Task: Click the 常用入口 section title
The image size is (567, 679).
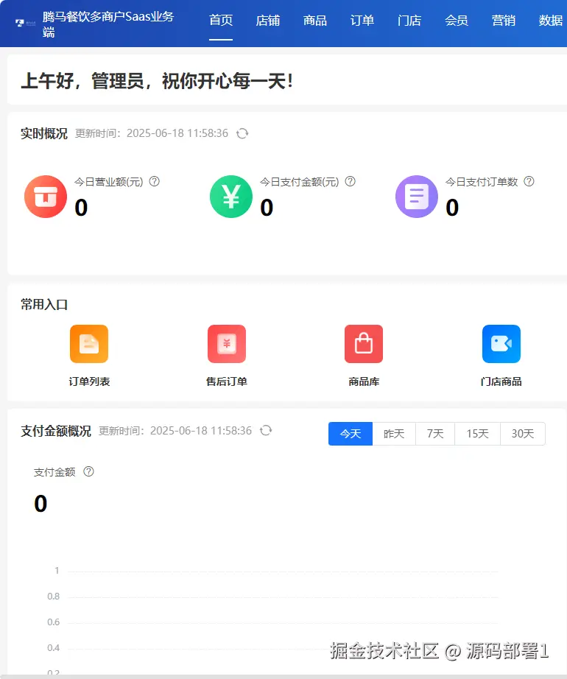Action: coord(44,304)
